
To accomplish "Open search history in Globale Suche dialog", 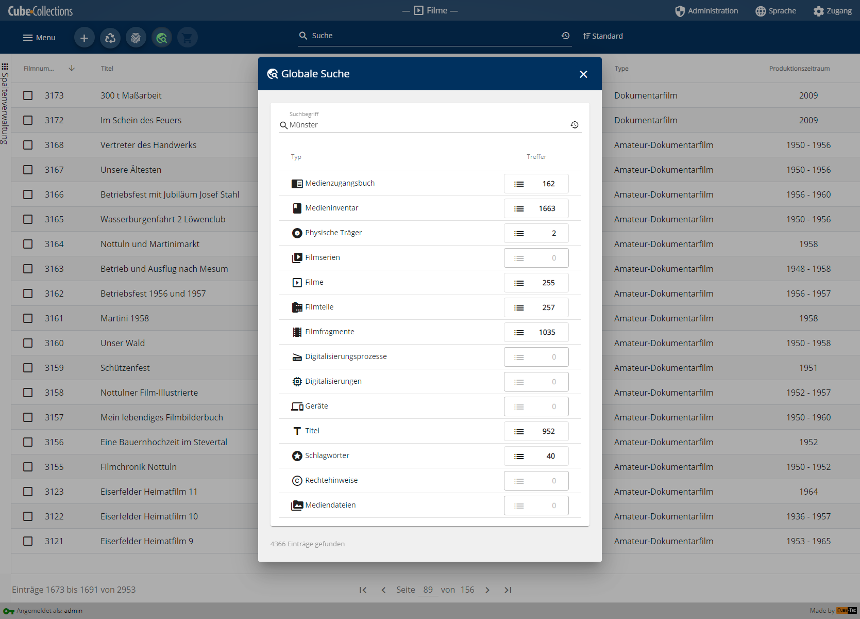I will coord(574,125).
